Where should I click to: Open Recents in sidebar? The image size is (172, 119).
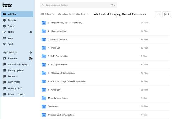point(12,20)
